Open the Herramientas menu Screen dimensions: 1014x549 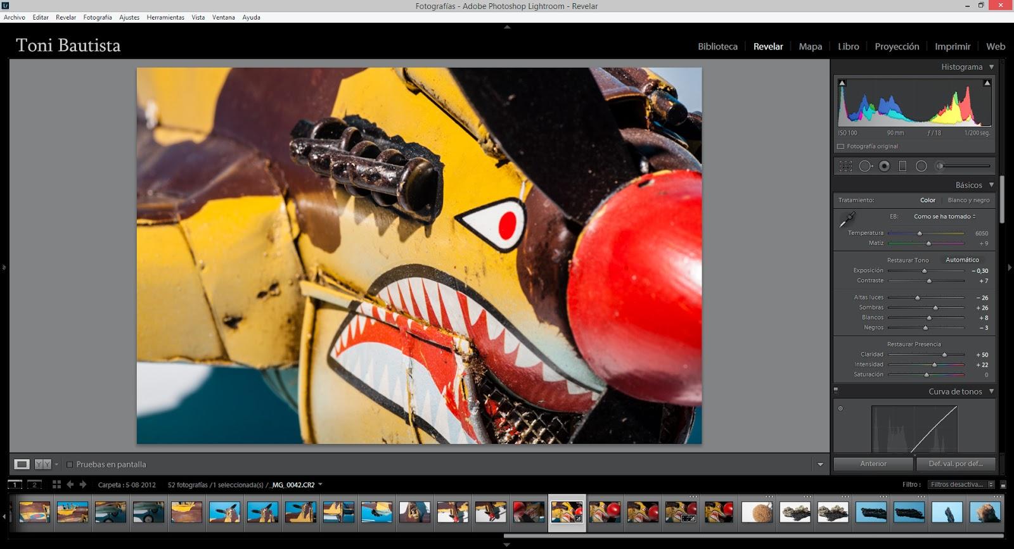(165, 17)
